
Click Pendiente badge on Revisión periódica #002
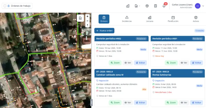pos(141,39)
